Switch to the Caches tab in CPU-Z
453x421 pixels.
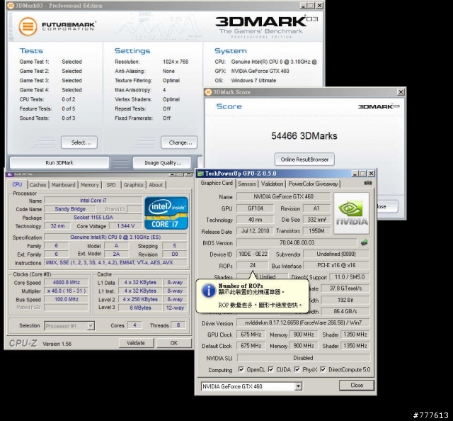pyautogui.click(x=38, y=185)
